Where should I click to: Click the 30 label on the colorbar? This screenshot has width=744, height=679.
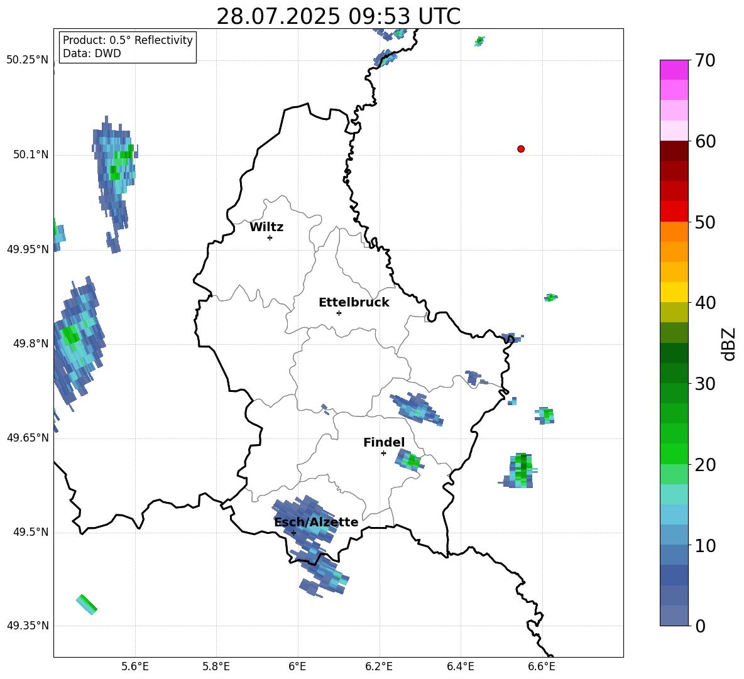point(704,384)
